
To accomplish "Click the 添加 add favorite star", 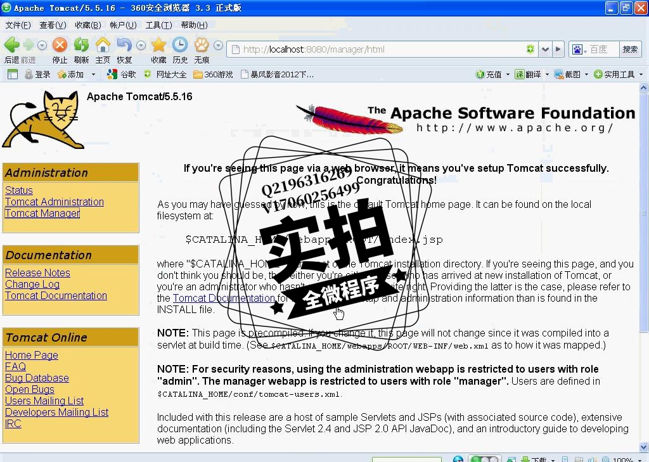I will point(62,75).
